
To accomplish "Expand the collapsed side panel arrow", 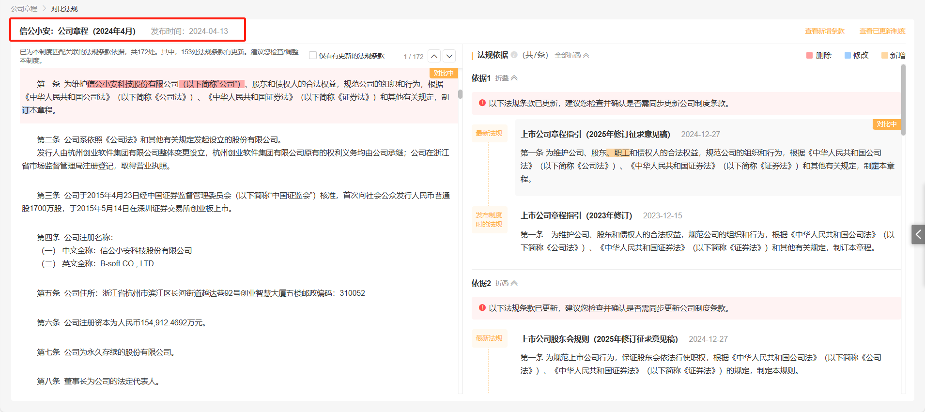I will point(918,234).
